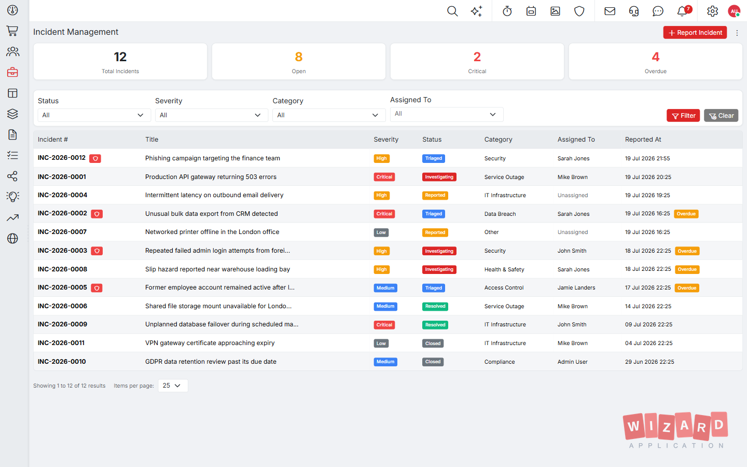Open the user avatar menu
Image resolution: width=747 pixels, height=467 pixels.
734,11
